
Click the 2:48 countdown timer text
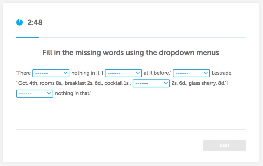35,22
